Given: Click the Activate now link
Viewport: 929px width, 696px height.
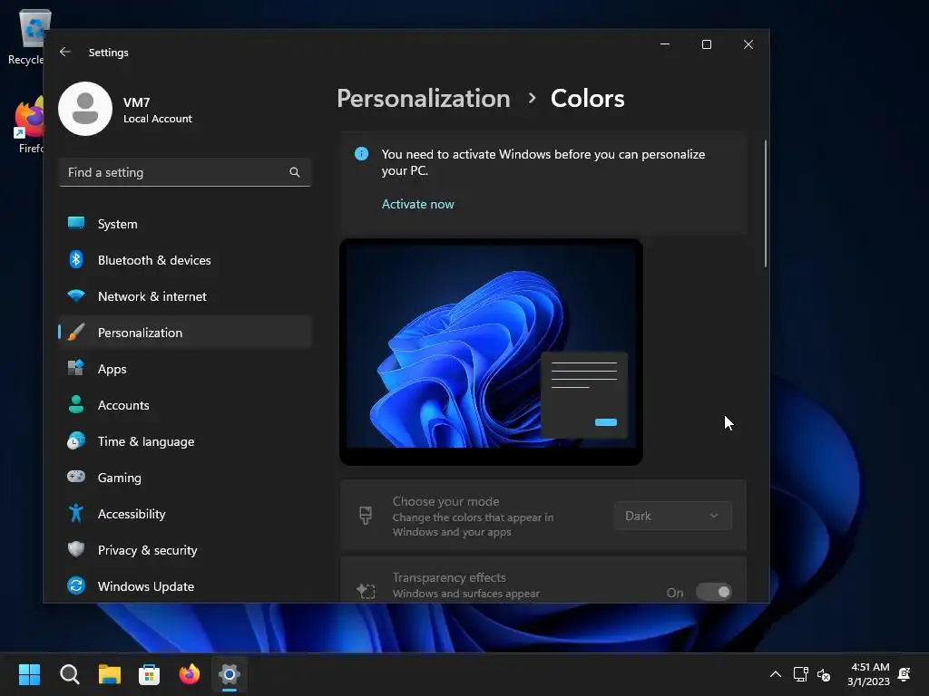Looking at the screenshot, I should pos(417,204).
